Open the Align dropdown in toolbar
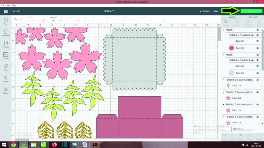The image size is (264, 148). pos(71,21)
